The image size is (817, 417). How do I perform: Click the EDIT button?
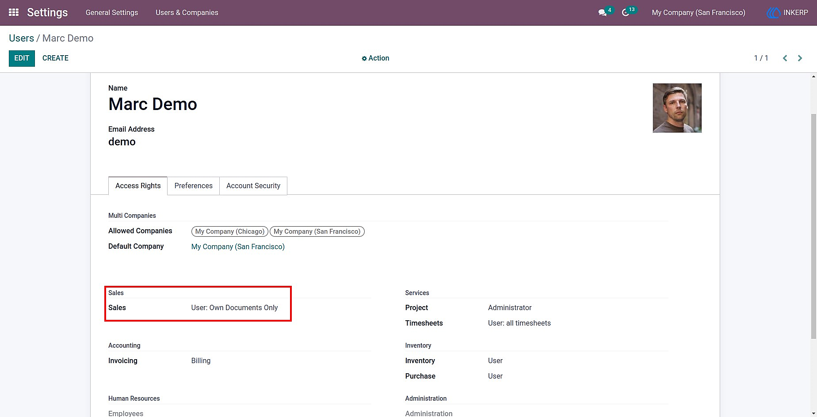tap(22, 58)
